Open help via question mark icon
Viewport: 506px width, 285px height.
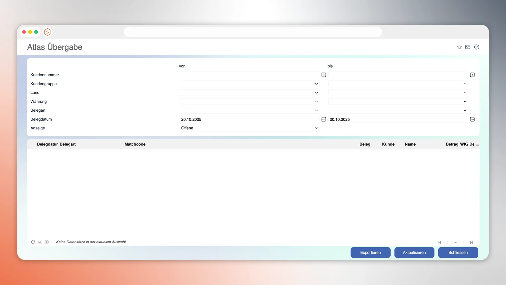[x=476, y=47]
